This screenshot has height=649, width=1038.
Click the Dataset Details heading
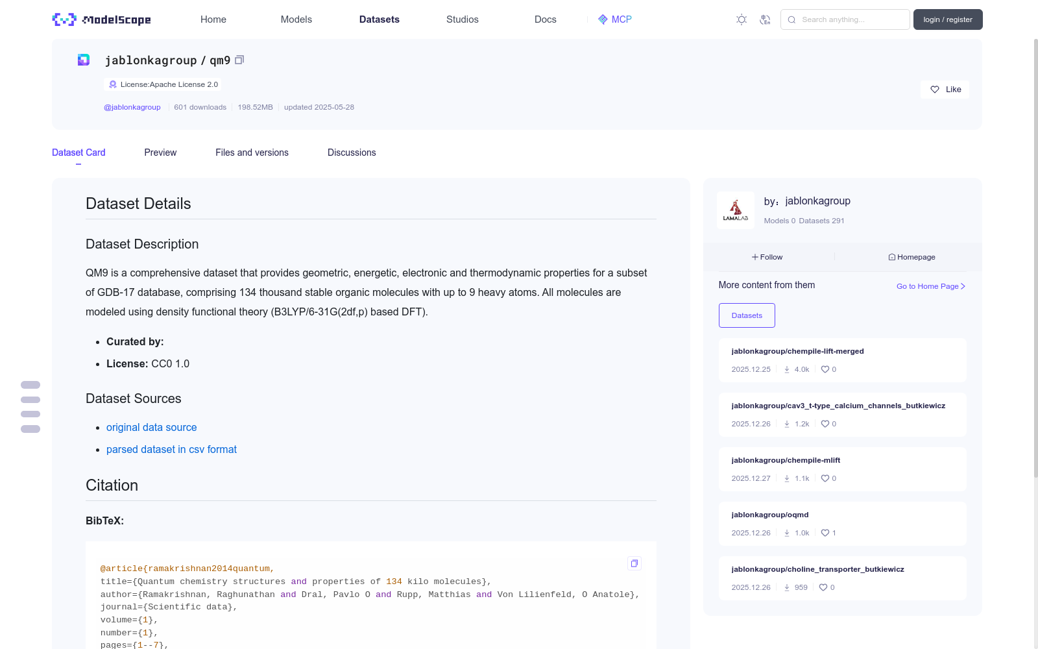tap(138, 204)
